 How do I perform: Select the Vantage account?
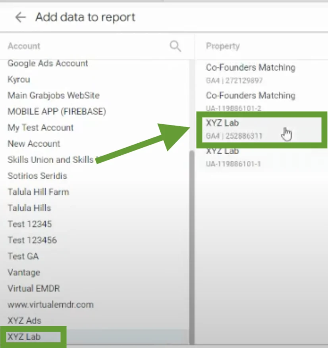[24, 273]
